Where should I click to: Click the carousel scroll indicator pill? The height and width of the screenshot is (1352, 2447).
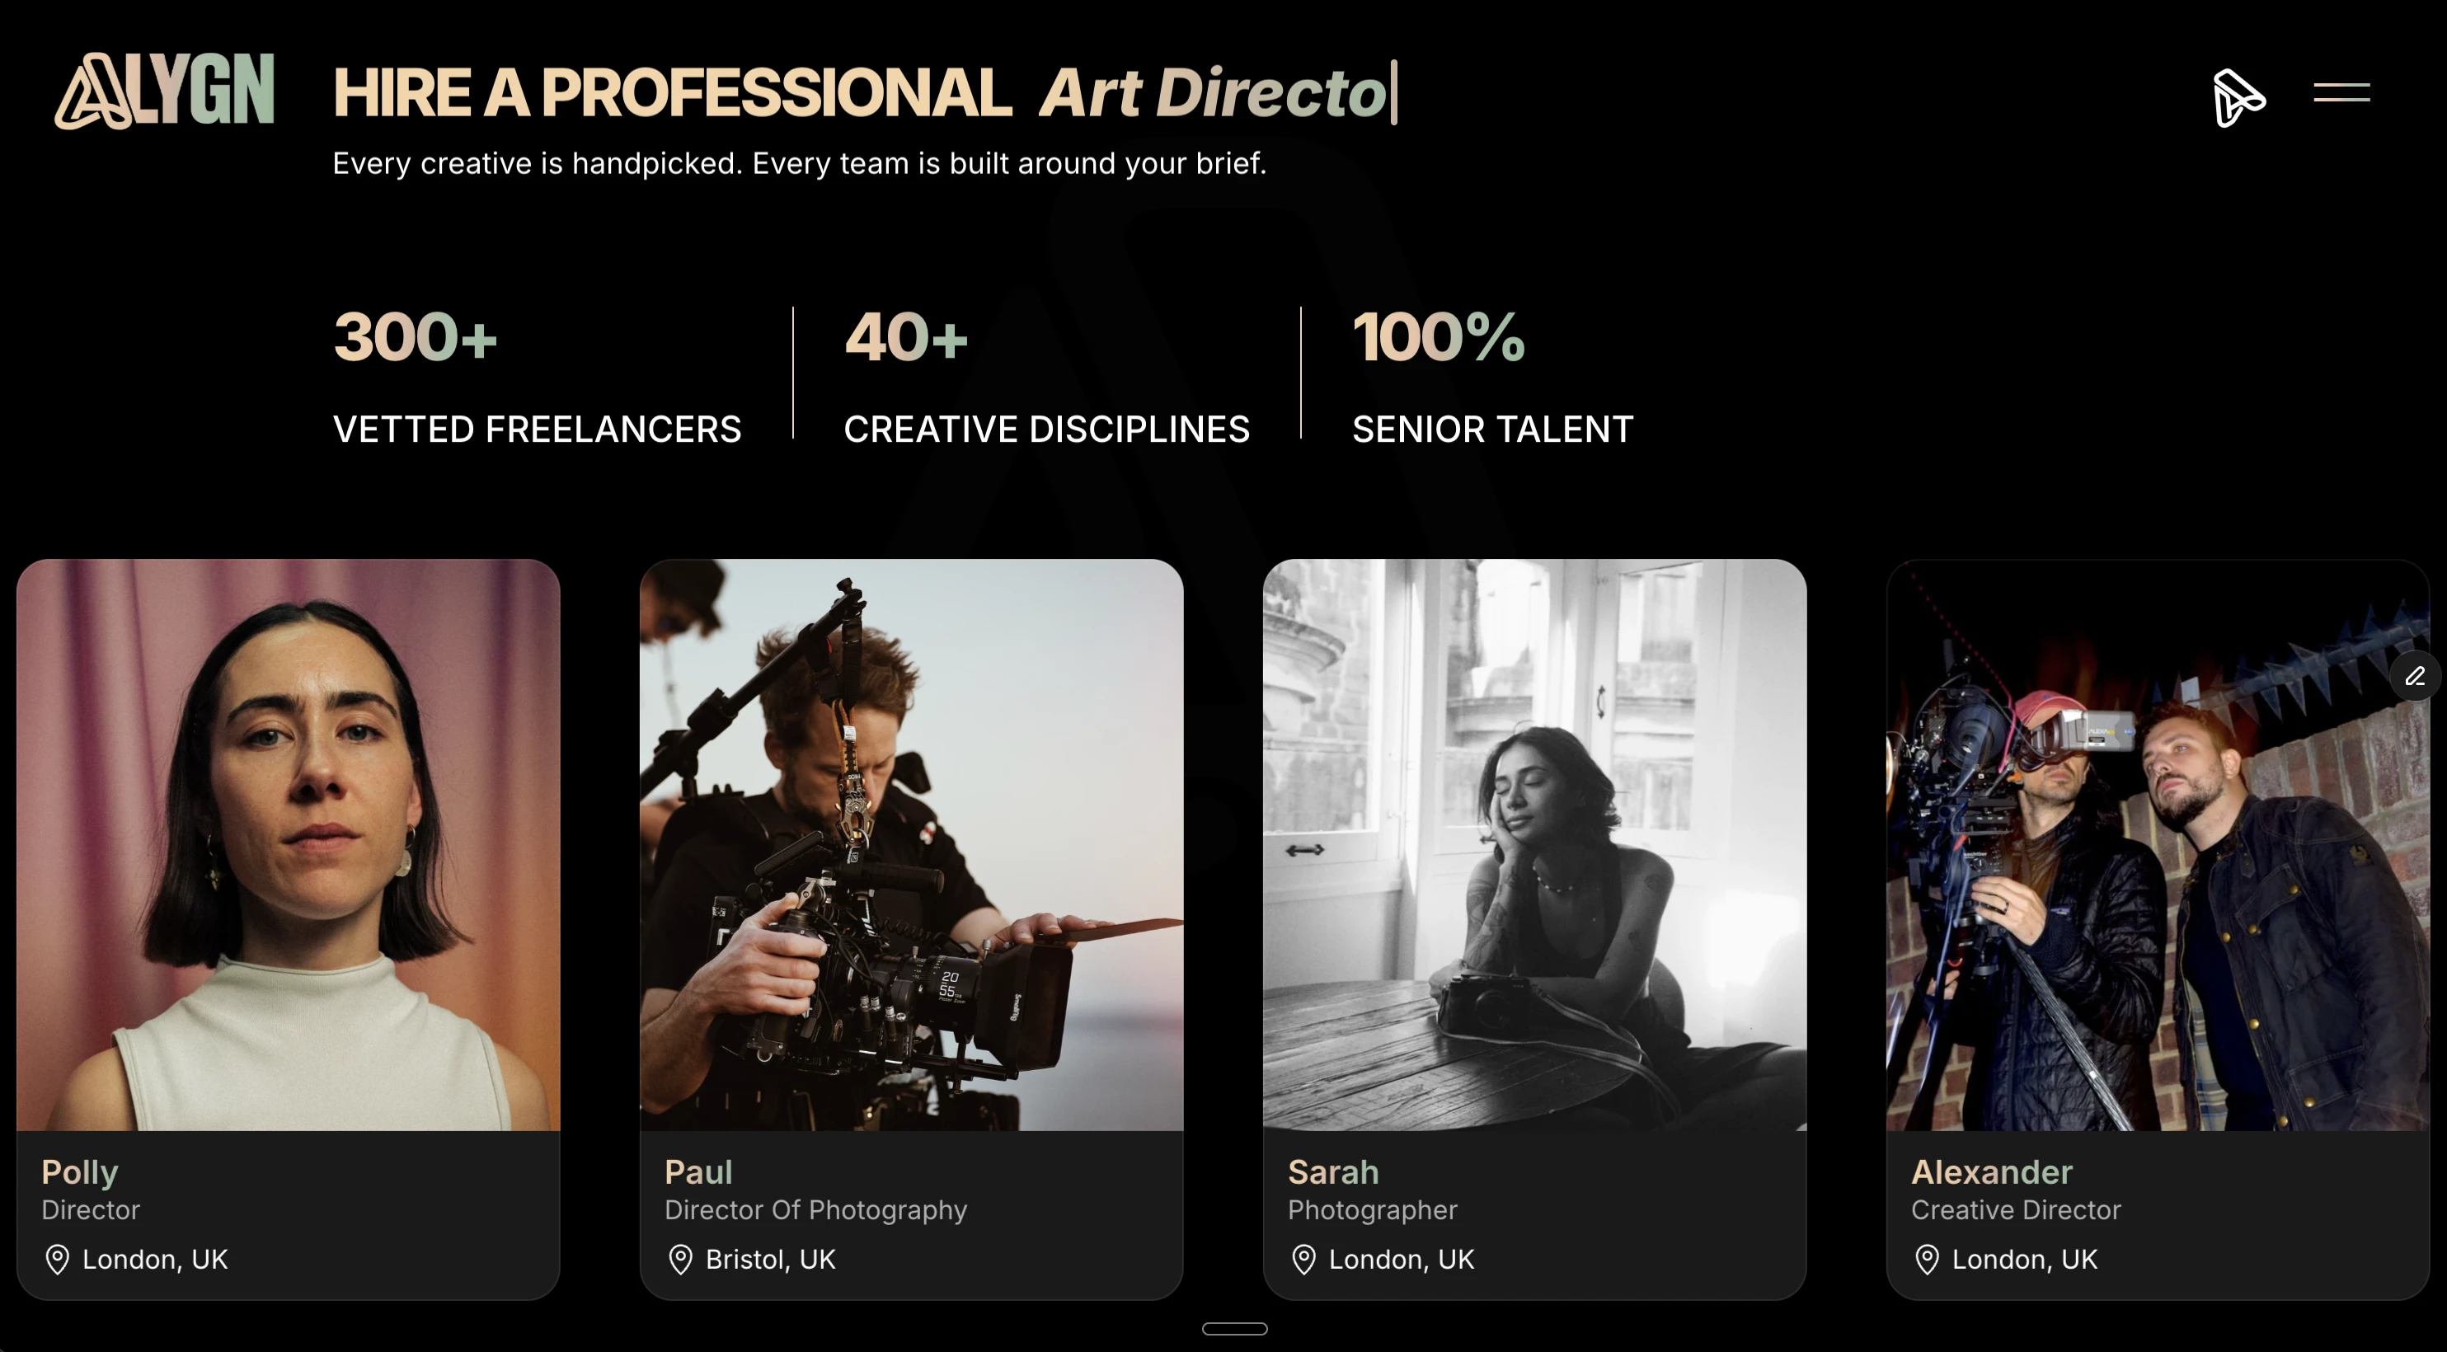pos(1234,1328)
